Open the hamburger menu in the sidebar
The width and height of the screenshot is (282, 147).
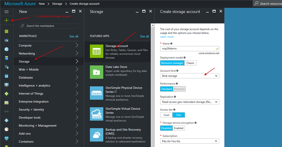click(6, 12)
